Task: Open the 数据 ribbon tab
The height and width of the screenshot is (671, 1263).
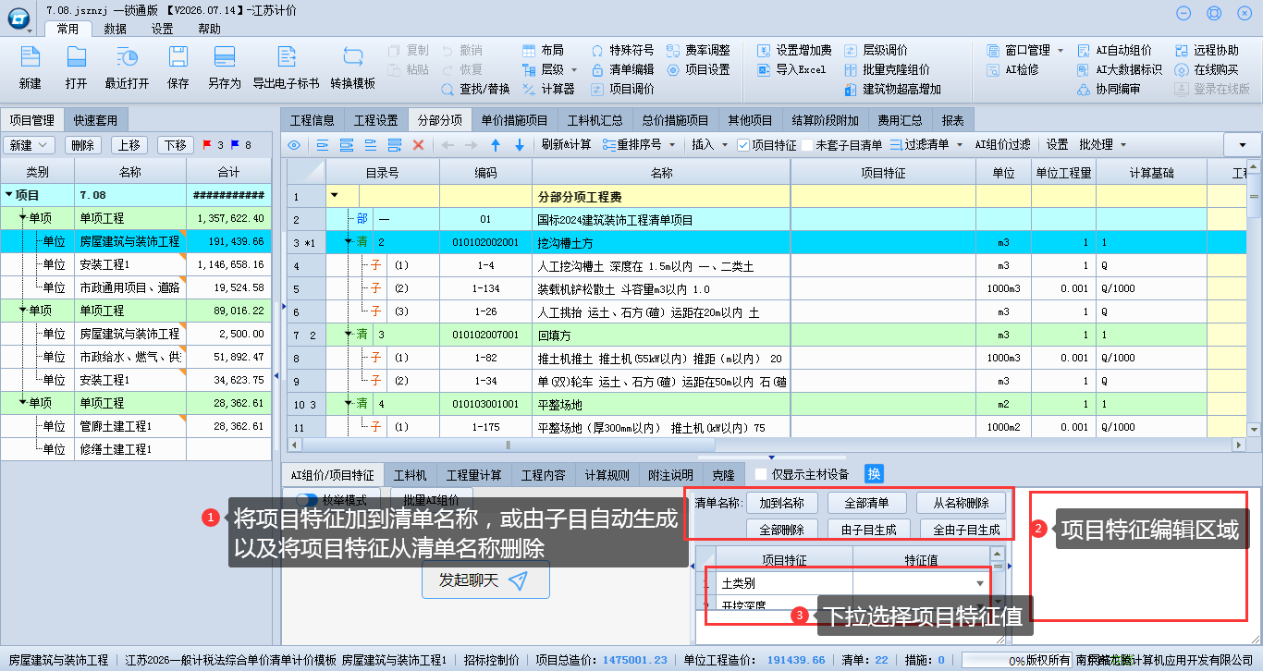Action: pyautogui.click(x=116, y=29)
